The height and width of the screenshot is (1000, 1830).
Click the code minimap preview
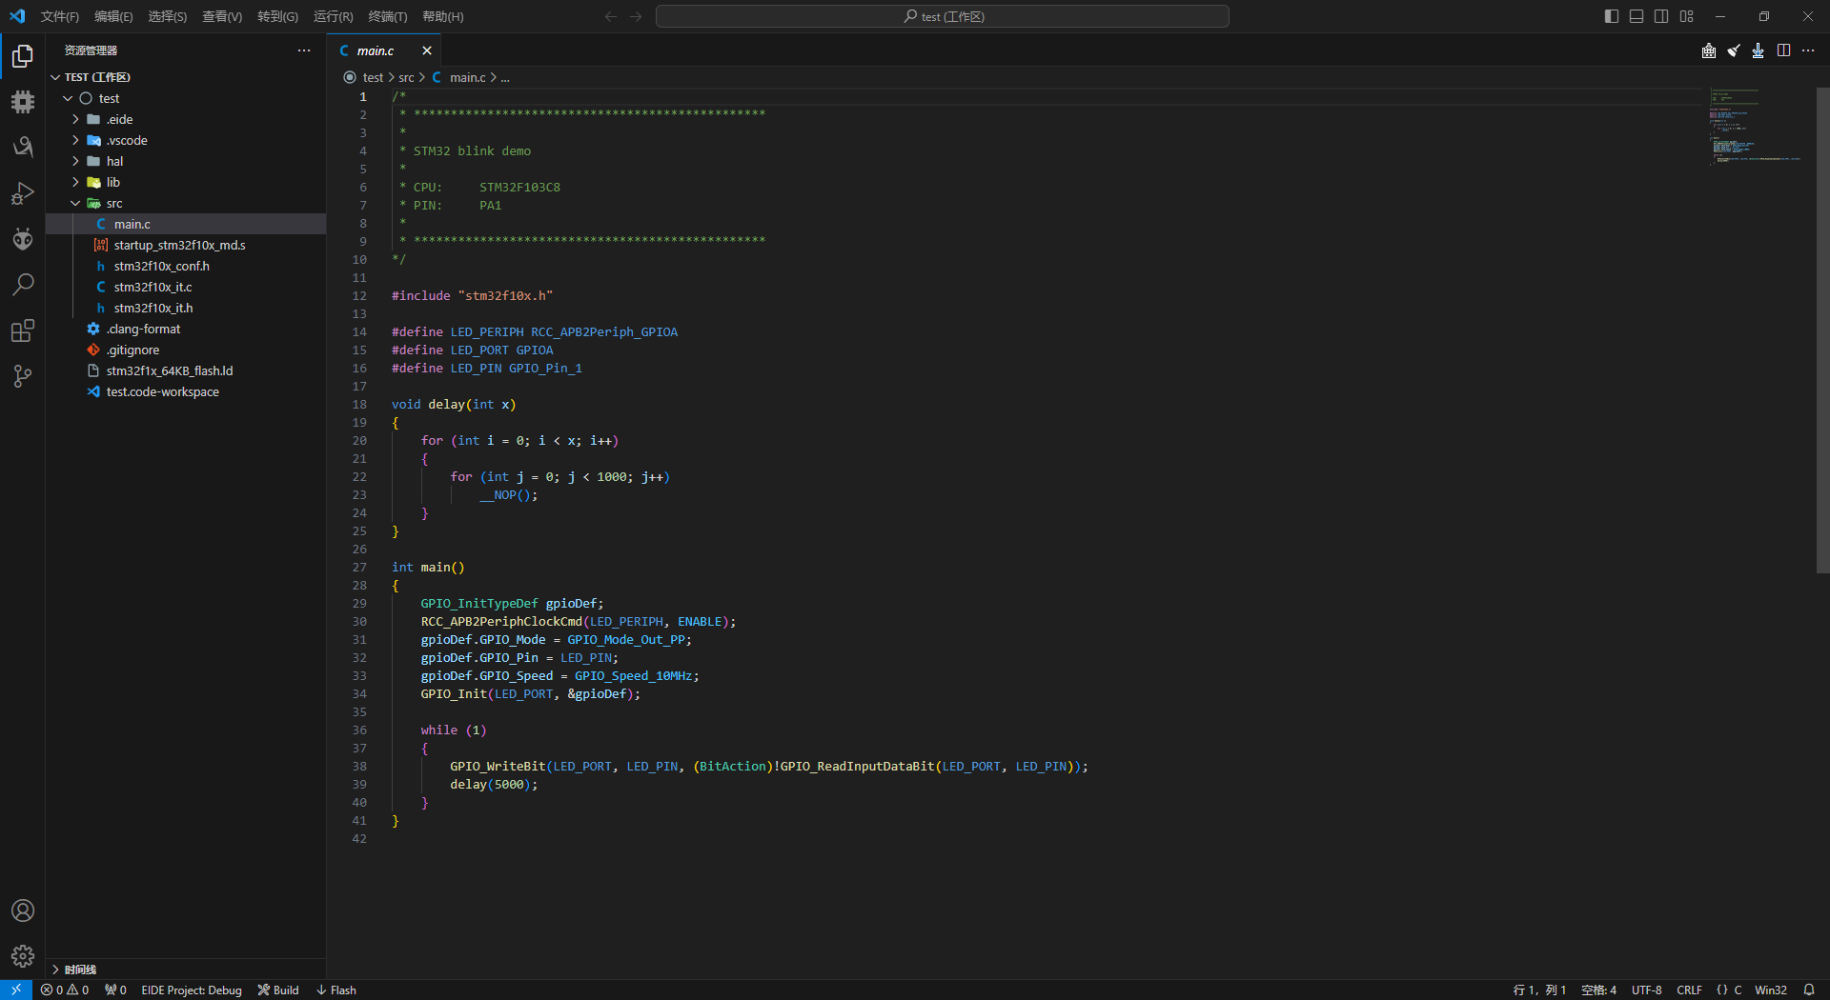(x=1755, y=126)
